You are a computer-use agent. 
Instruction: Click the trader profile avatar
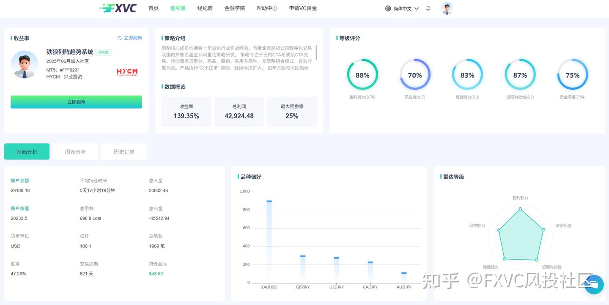click(25, 64)
